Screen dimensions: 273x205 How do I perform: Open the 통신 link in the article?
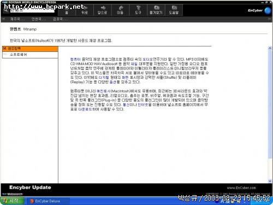126,105
